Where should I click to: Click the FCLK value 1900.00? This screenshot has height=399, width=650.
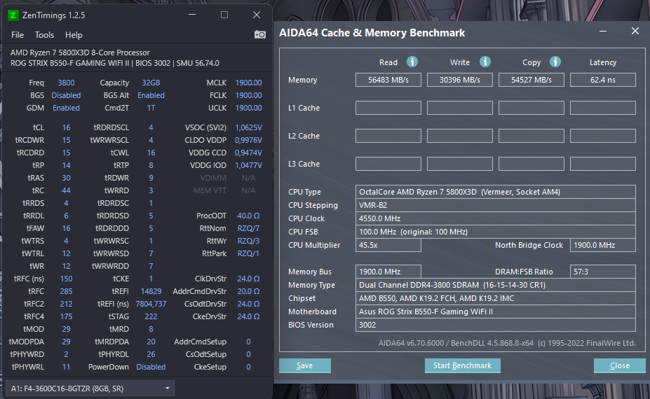point(248,95)
